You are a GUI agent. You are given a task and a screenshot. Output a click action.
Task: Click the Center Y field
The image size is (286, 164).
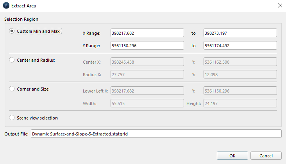click(240, 62)
